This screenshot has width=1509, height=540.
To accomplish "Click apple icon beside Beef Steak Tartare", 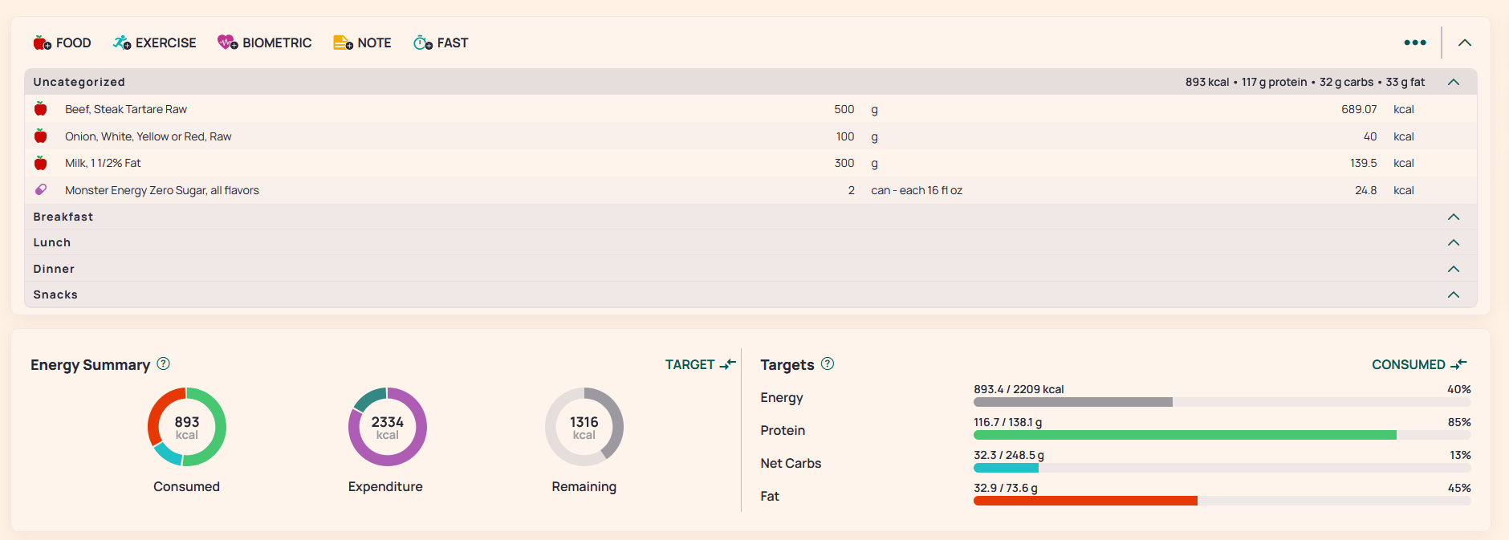I will (41, 109).
